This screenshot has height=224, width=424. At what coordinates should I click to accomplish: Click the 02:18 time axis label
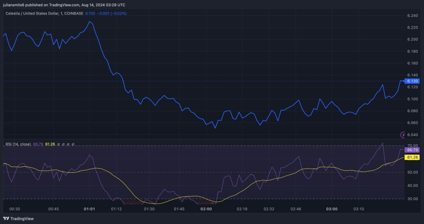242,209
